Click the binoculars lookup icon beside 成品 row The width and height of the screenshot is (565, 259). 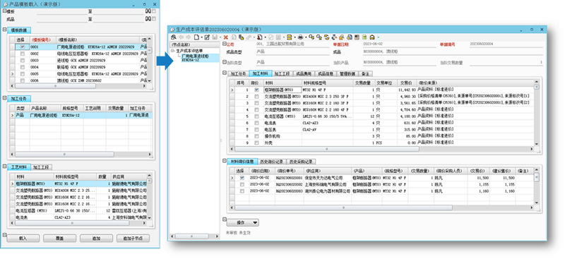[x=148, y=19]
